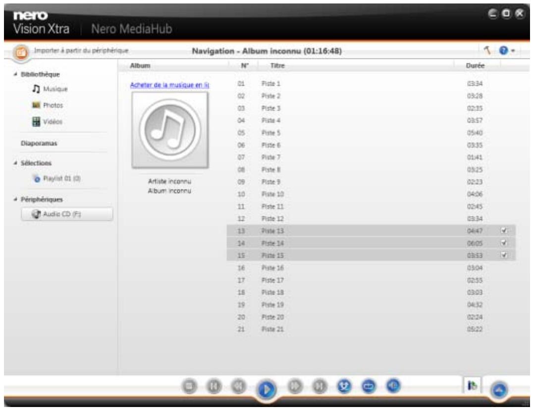Click duration 01:41 of Piste 7
Viewport: 533px width, 409px height.
tap(475, 157)
